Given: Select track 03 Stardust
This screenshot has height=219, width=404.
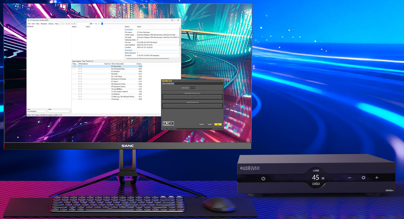Looking at the screenshot, I should [107, 71].
